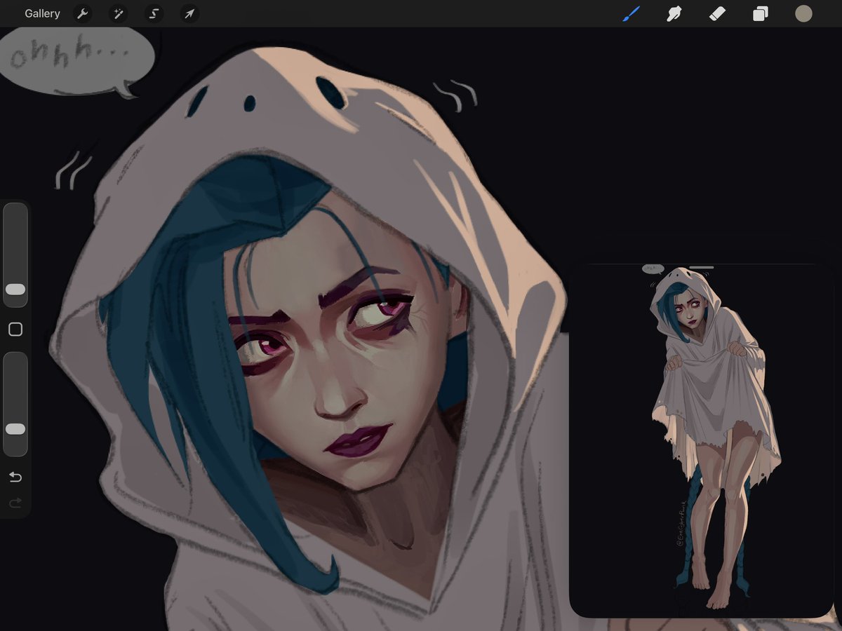The width and height of the screenshot is (842, 631).
Task: Select the Eraser tool
Action: tap(717, 13)
